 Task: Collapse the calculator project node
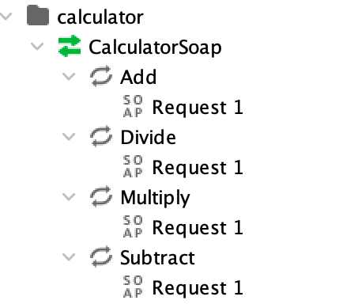click(6, 17)
